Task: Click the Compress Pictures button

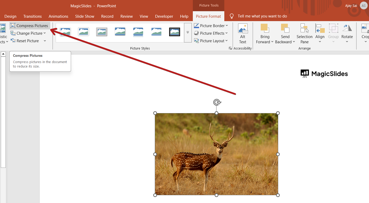Action: coord(30,26)
